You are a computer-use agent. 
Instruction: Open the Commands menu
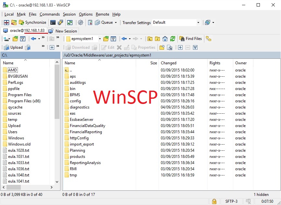pos(50,14)
